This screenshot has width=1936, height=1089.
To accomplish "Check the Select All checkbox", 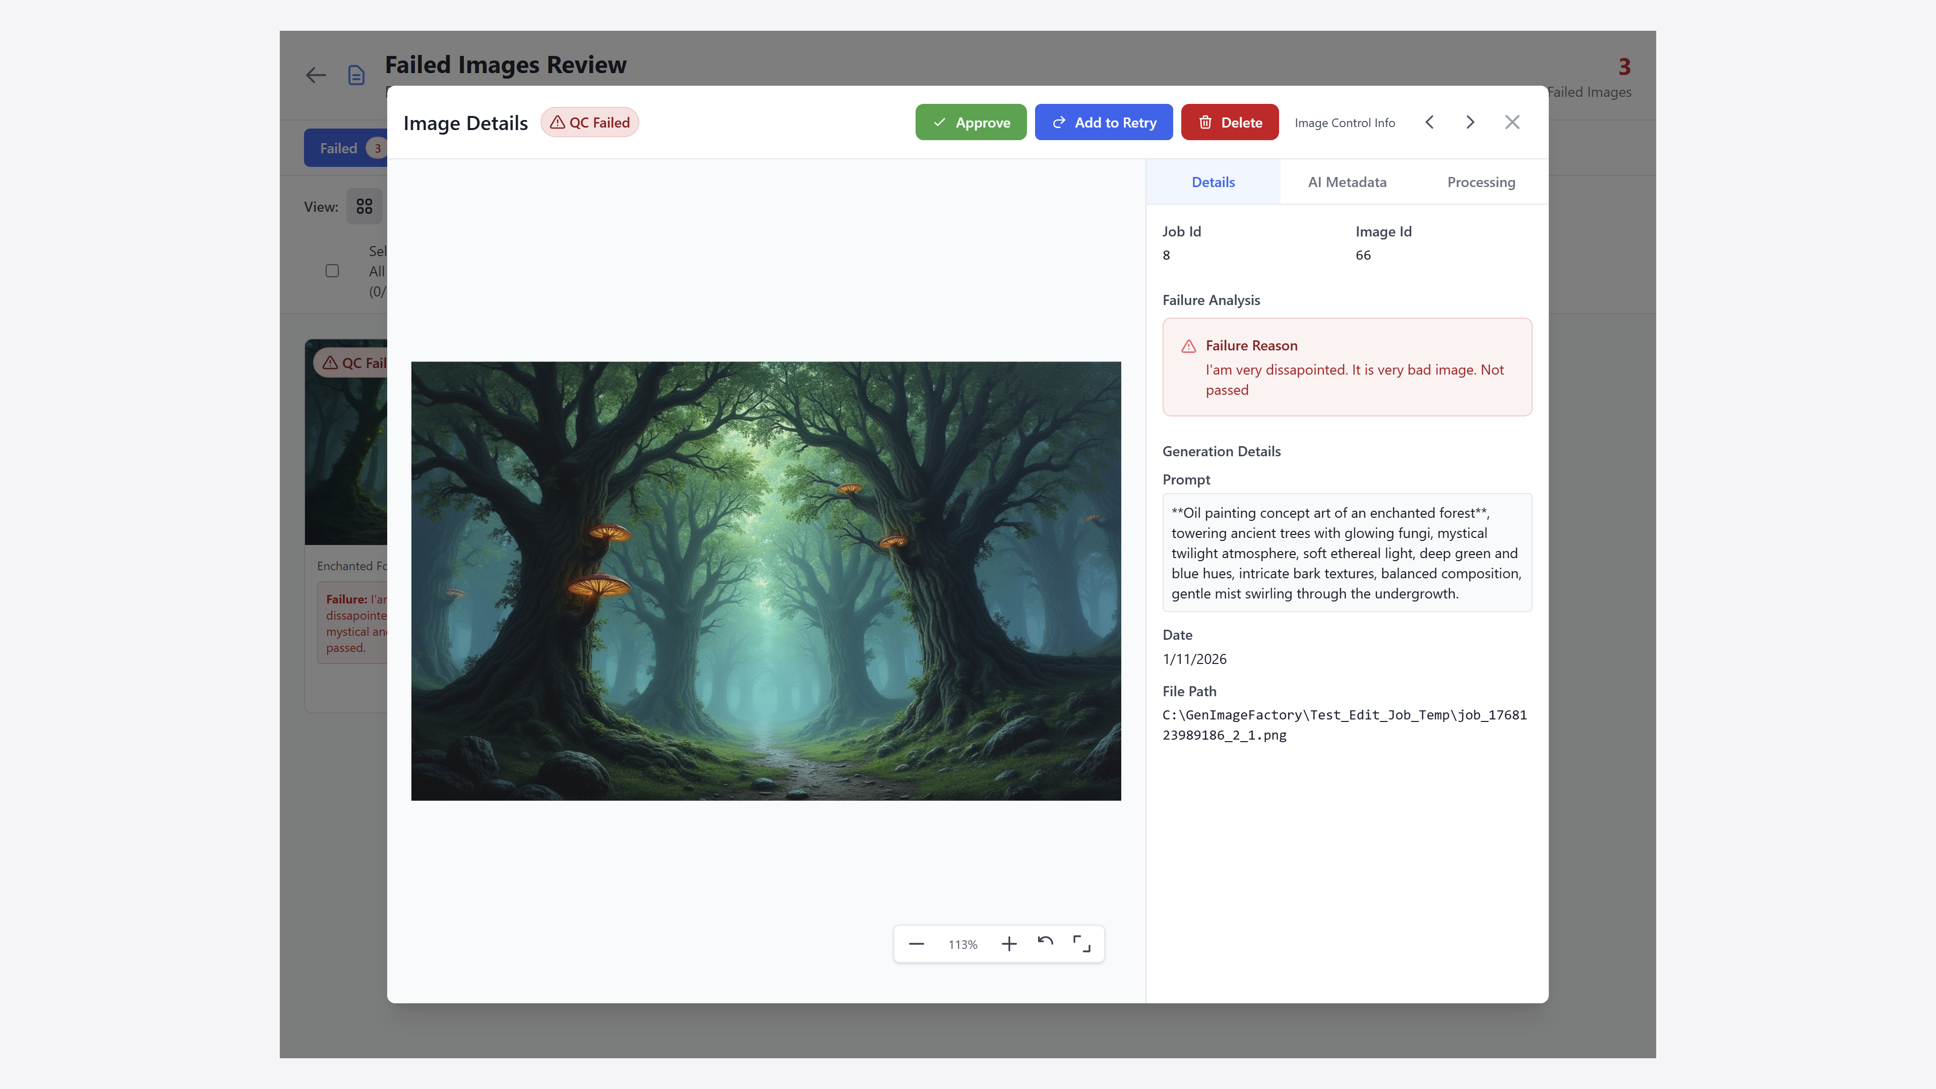I will (332, 271).
